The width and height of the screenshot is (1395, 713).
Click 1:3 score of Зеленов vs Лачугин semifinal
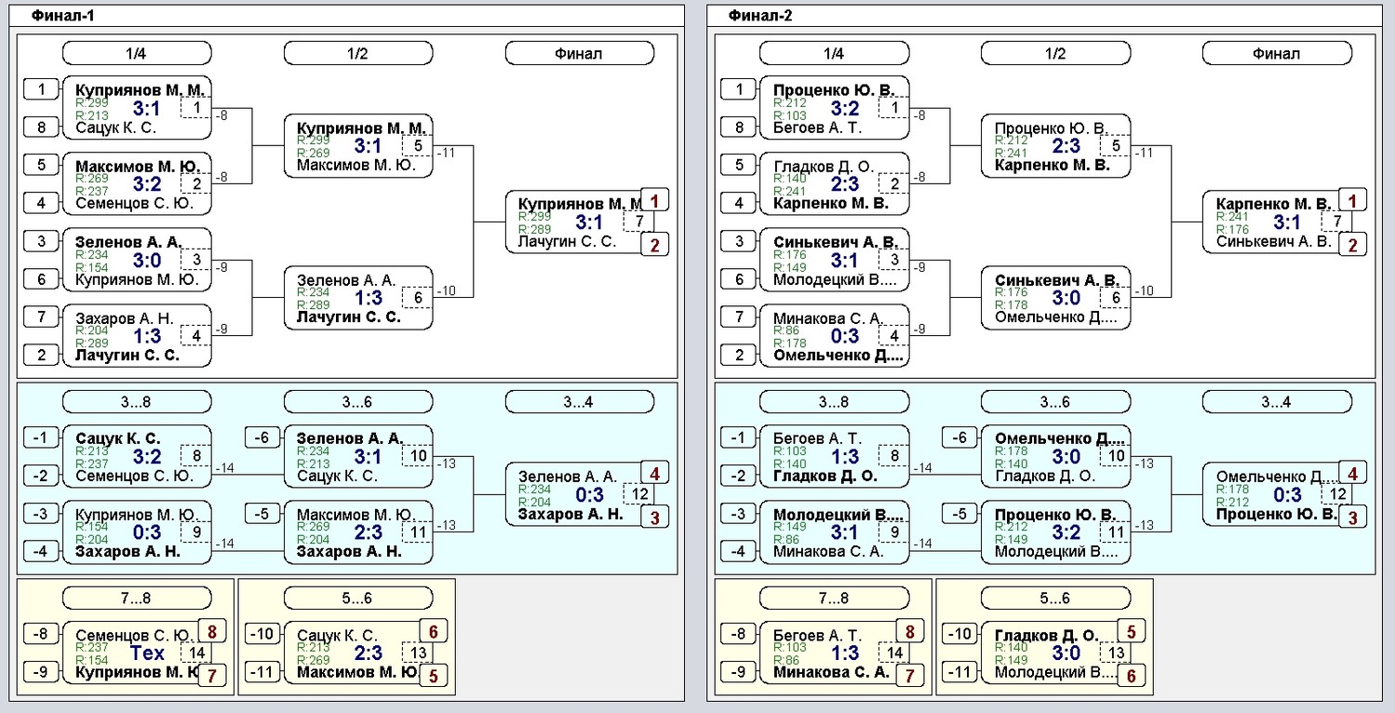tap(369, 298)
